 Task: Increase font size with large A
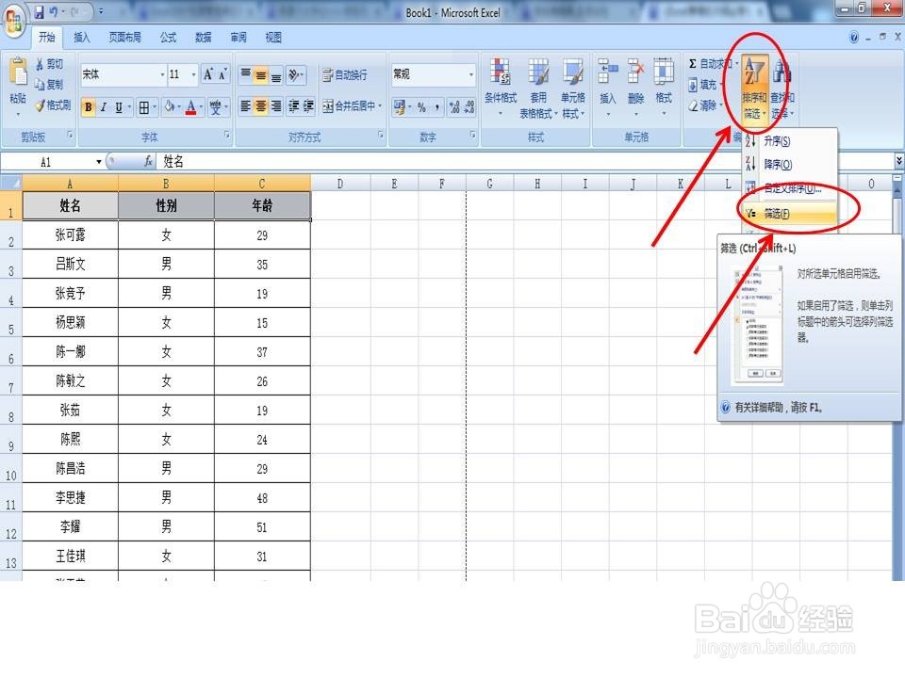[x=208, y=74]
